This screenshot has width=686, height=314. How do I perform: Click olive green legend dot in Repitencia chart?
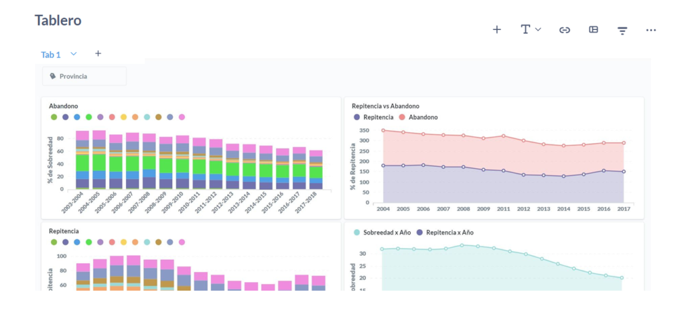point(54,242)
